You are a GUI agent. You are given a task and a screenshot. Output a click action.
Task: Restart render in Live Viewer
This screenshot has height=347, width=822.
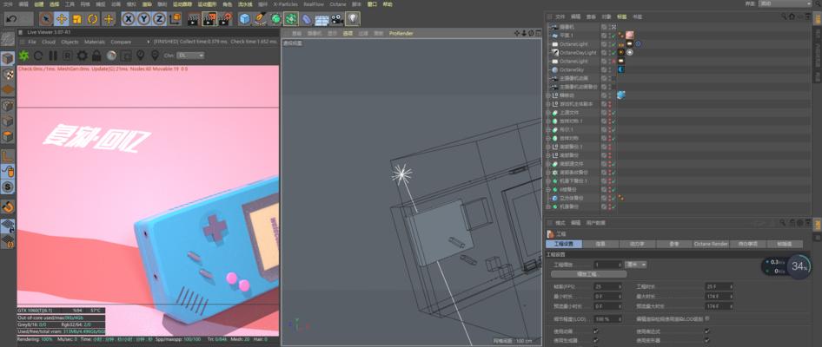tap(38, 55)
